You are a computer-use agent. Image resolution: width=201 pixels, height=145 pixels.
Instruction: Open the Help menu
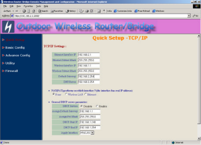coord(46,6)
